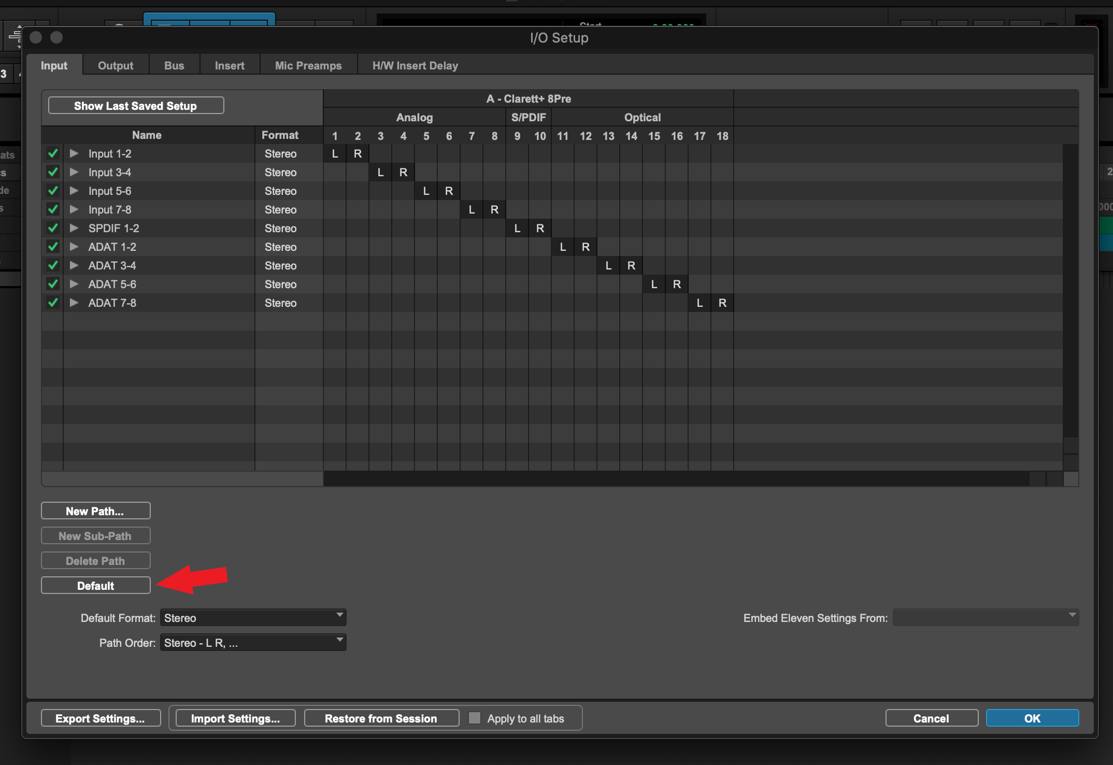Expand the Input 1-2 path
1113x765 pixels.
(x=74, y=153)
